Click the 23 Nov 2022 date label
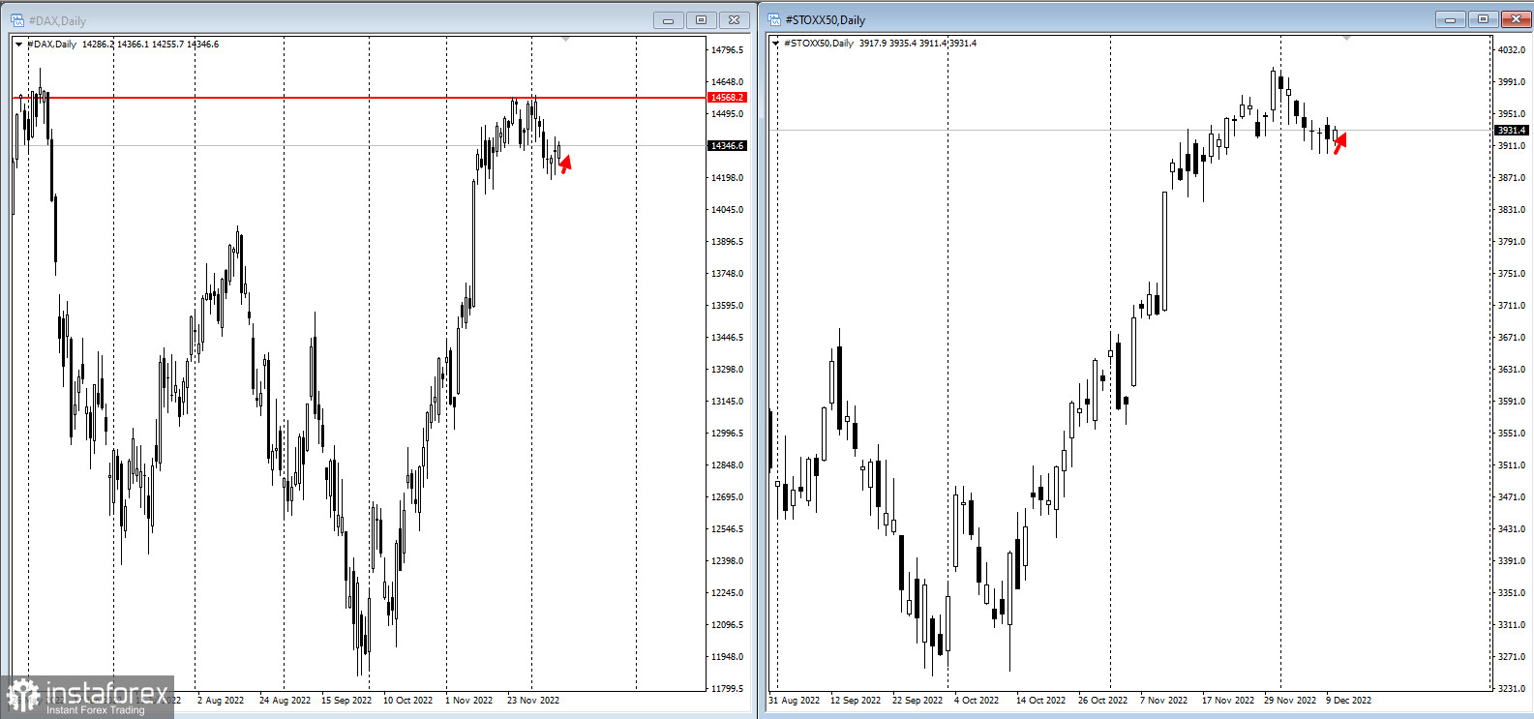This screenshot has height=719, width=1534. tap(533, 701)
